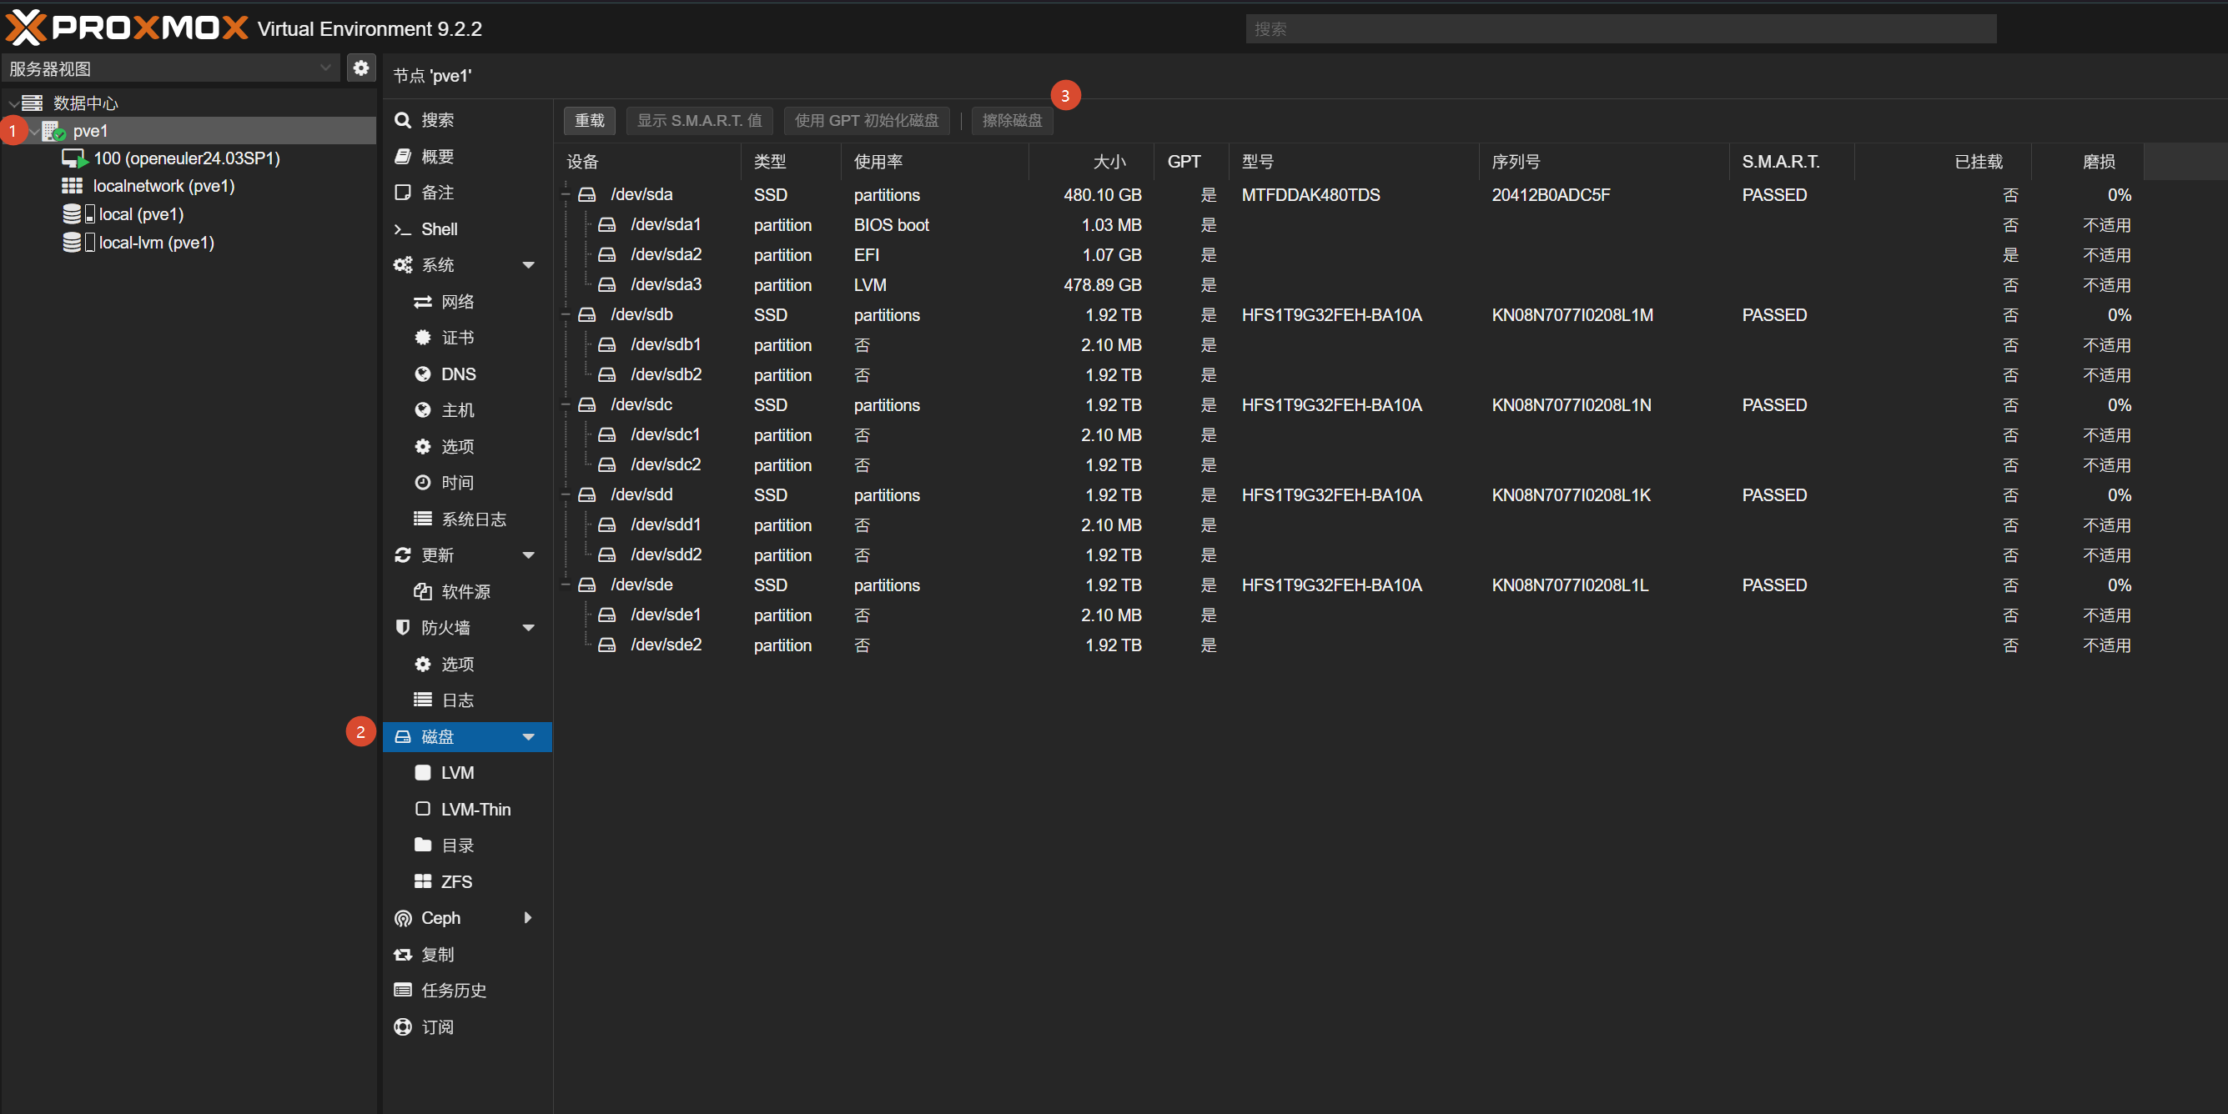Collapse the 系统 submenu arrow
The width and height of the screenshot is (2228, 1114).
click(x=527, y=264)
